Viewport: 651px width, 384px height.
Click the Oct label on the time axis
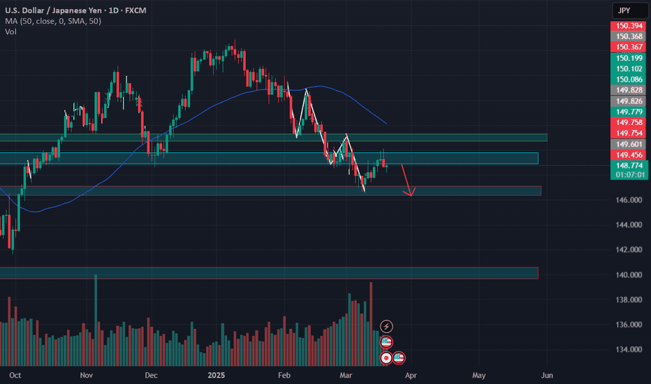click(15, 376)
